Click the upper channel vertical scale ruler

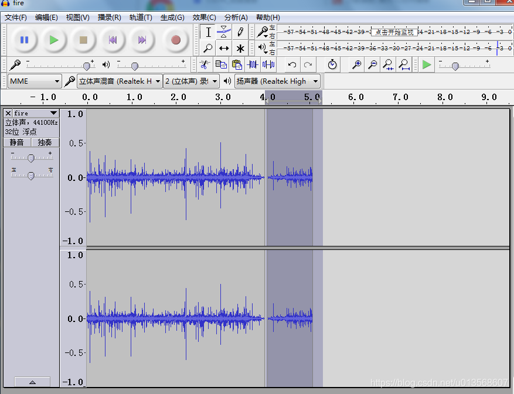click(x=73, y=177)
